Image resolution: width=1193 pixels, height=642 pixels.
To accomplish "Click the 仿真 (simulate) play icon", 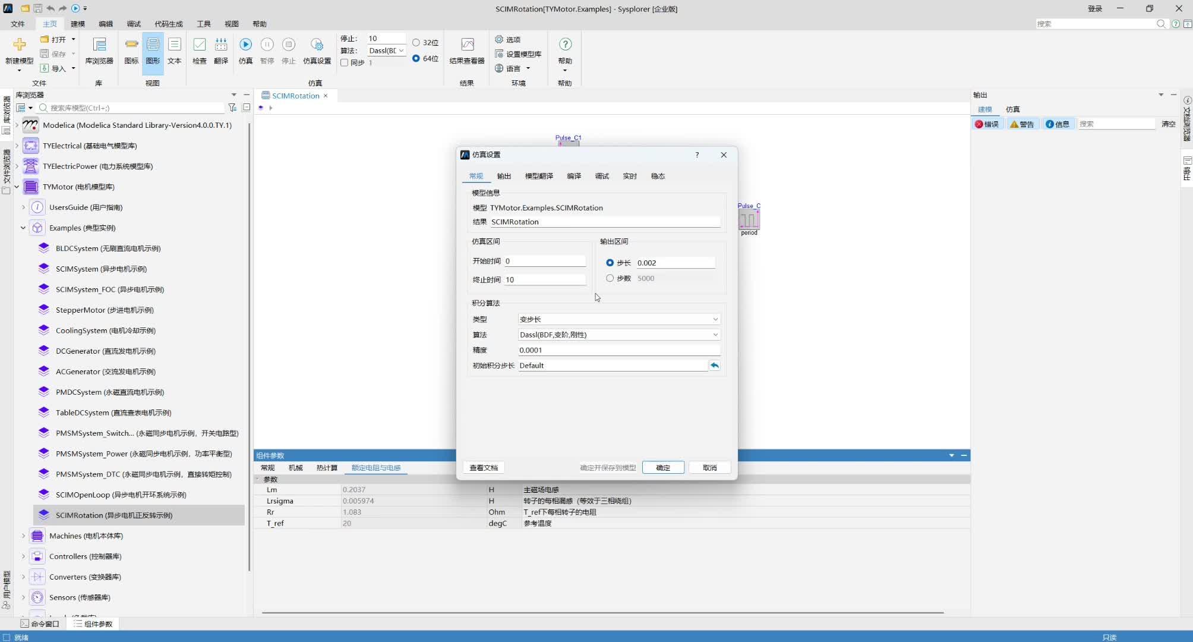I will pyautogui.click(x=245, y=45).
